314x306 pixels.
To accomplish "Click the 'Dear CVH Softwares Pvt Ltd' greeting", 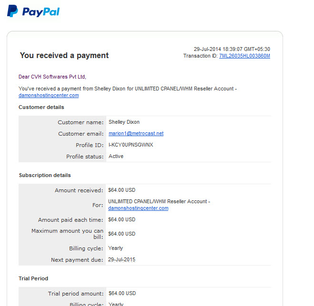I will pos(52,77).
